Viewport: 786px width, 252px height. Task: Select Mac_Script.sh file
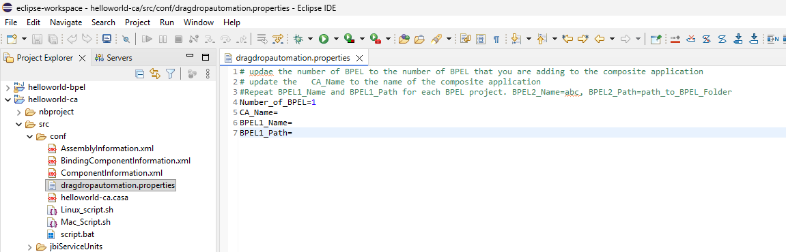[85, 222]
